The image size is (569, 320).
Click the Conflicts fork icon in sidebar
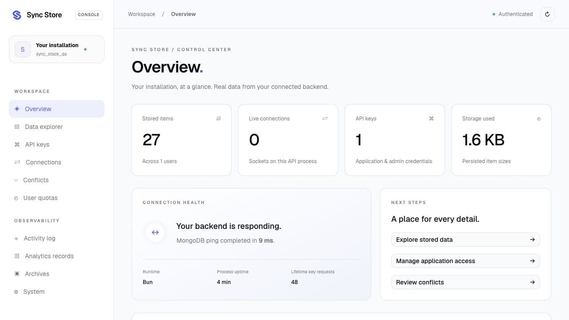click(x=16, y=180)
